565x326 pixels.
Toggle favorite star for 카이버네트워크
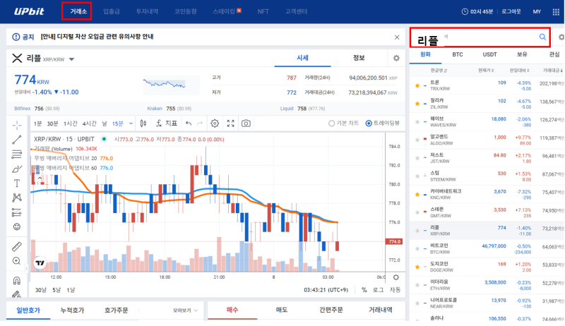(417, 194)
